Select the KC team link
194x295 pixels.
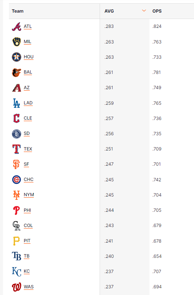coord(27,271)
